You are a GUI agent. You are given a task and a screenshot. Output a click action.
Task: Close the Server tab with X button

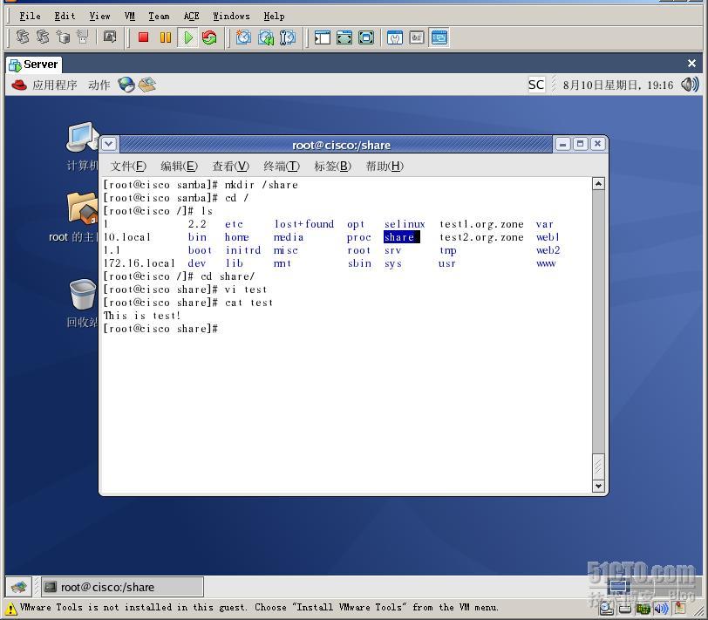point(691,63)
